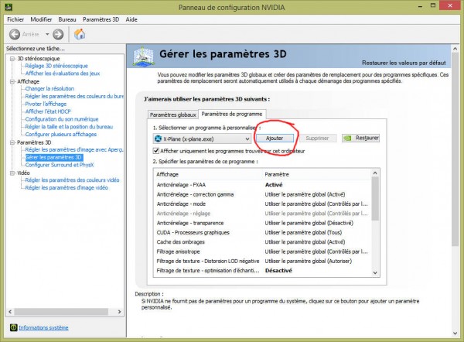Click main panel scroll-up arrow

coord(455,49)
